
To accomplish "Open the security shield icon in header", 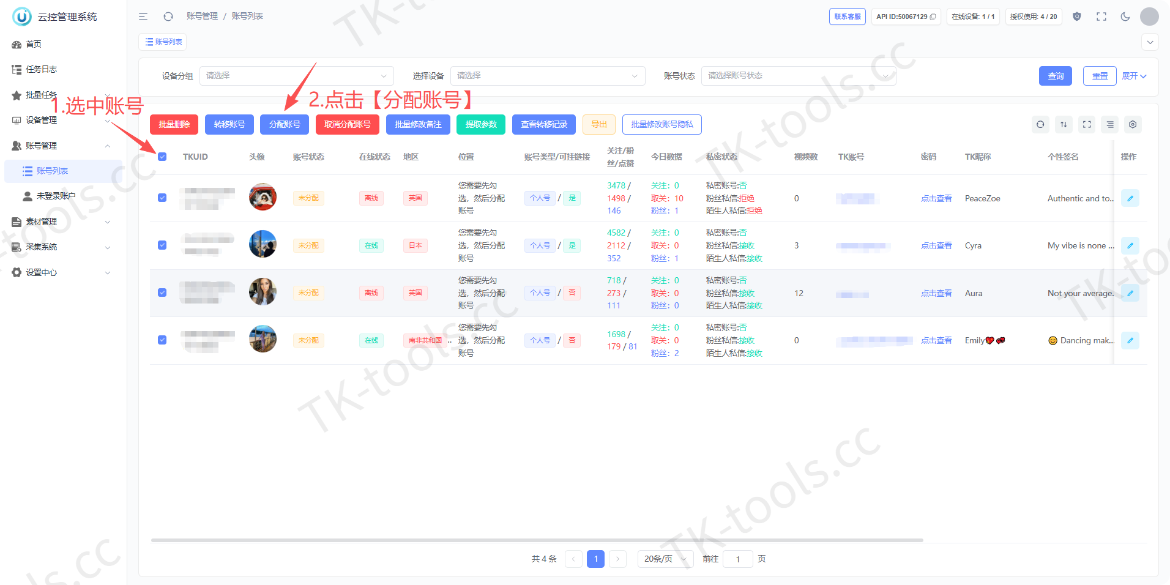I will point(1077,17).
